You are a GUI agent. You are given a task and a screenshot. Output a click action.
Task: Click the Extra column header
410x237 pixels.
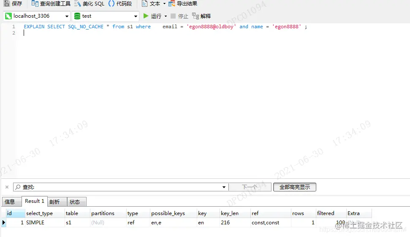359,213
